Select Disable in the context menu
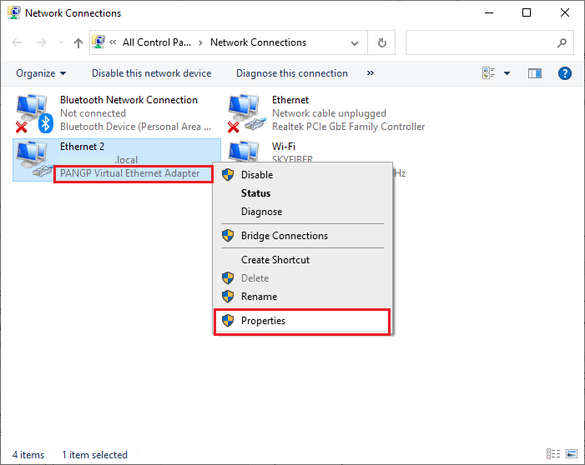Viewport: 585px width, 465px height. coord(256,175)
